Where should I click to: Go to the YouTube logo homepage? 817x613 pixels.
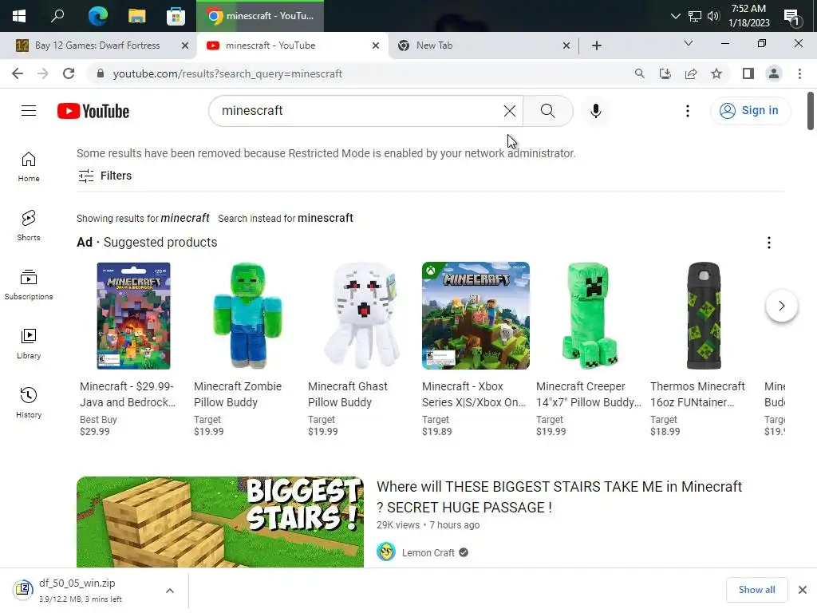coord(93,111)
